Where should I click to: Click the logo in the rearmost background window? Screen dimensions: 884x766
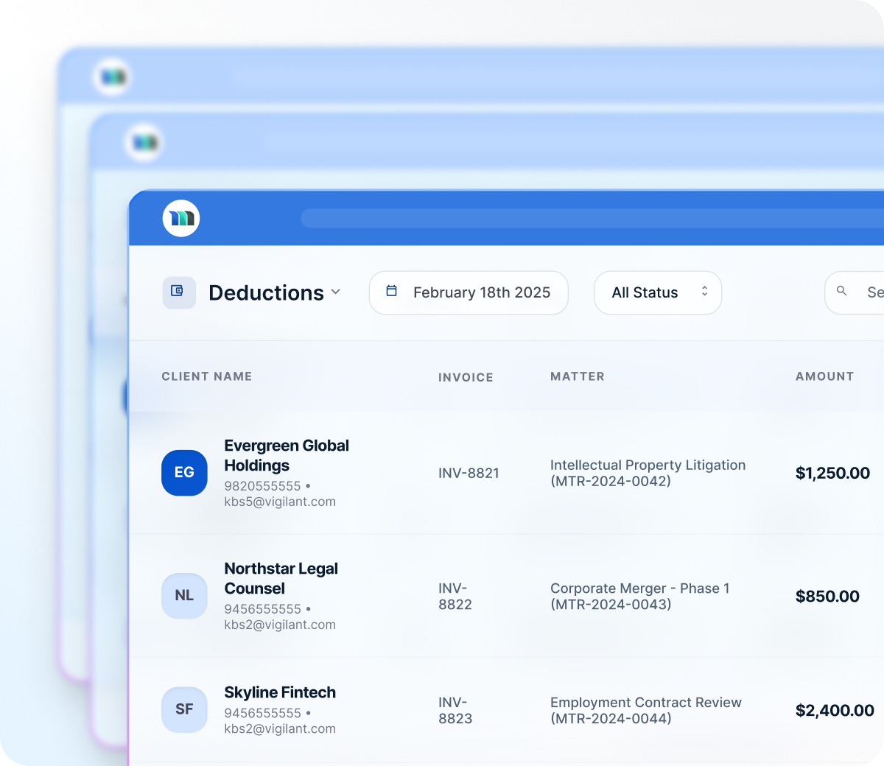coord(113,77)
